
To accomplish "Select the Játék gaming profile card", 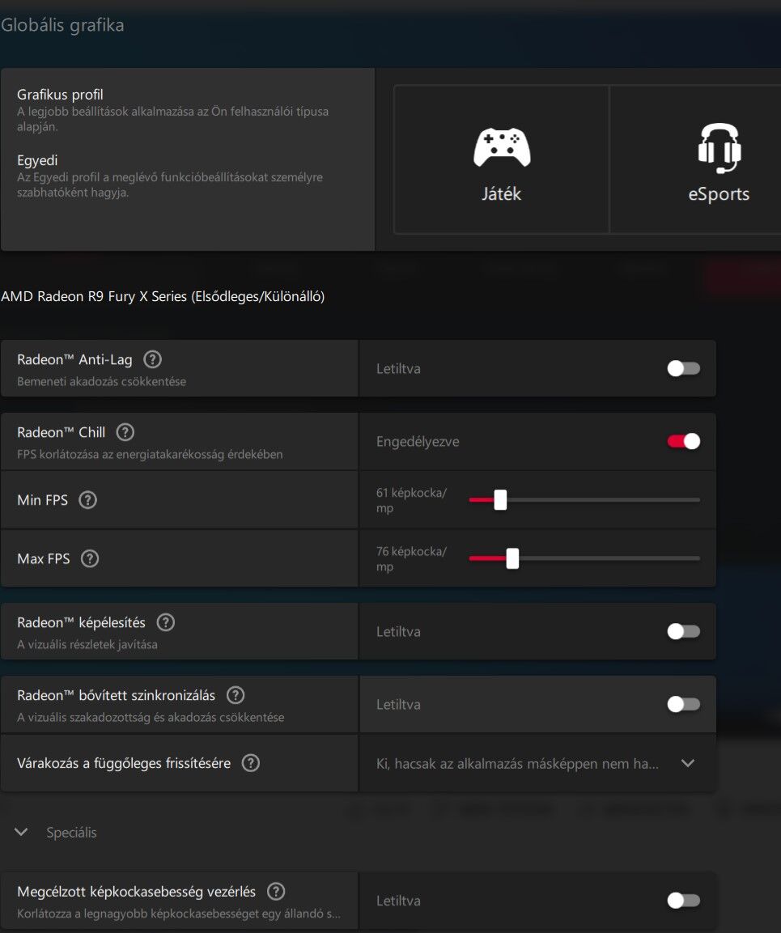I will [x=501, y=159].
